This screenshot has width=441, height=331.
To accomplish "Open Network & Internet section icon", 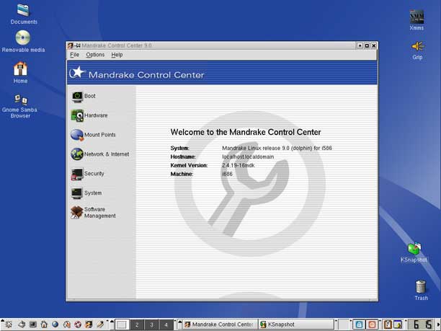I will (x=77, y=154).
